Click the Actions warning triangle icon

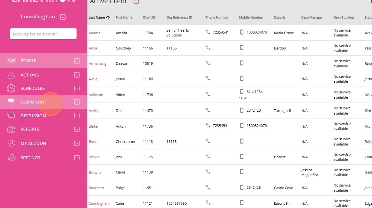click(x=11, y=75)
